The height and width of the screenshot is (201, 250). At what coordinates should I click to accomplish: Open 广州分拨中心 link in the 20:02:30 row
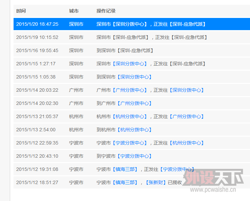click(x=134, y=103)
